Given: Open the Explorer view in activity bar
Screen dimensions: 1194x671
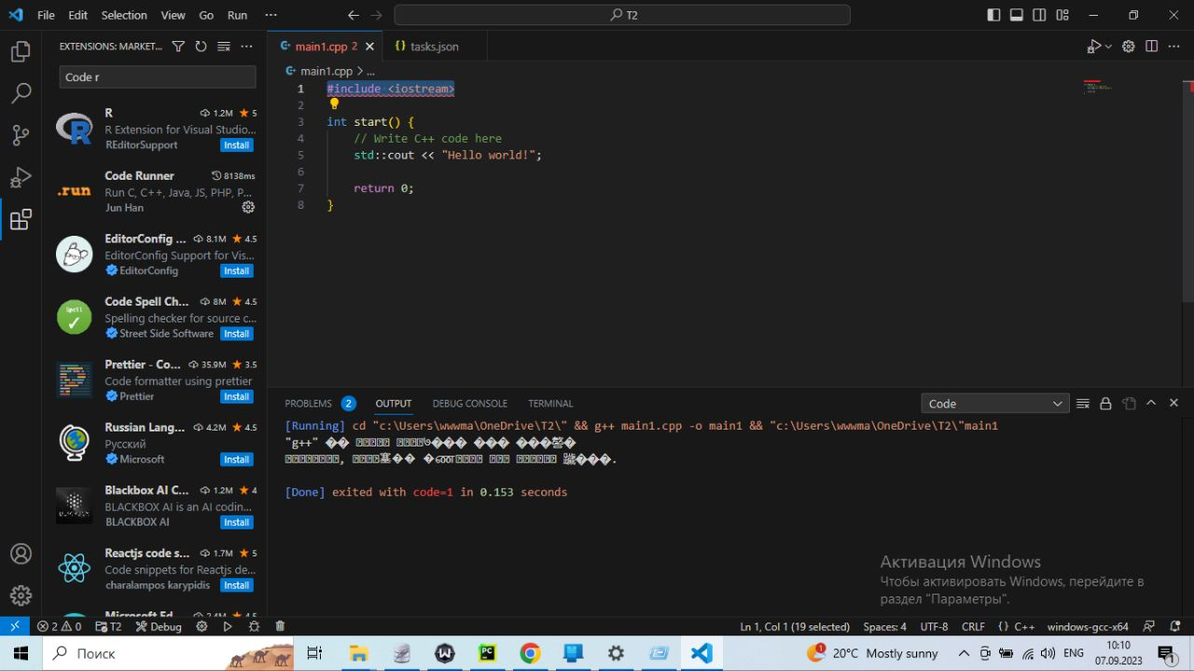Looking at the screenshot, I should (21, 52).
